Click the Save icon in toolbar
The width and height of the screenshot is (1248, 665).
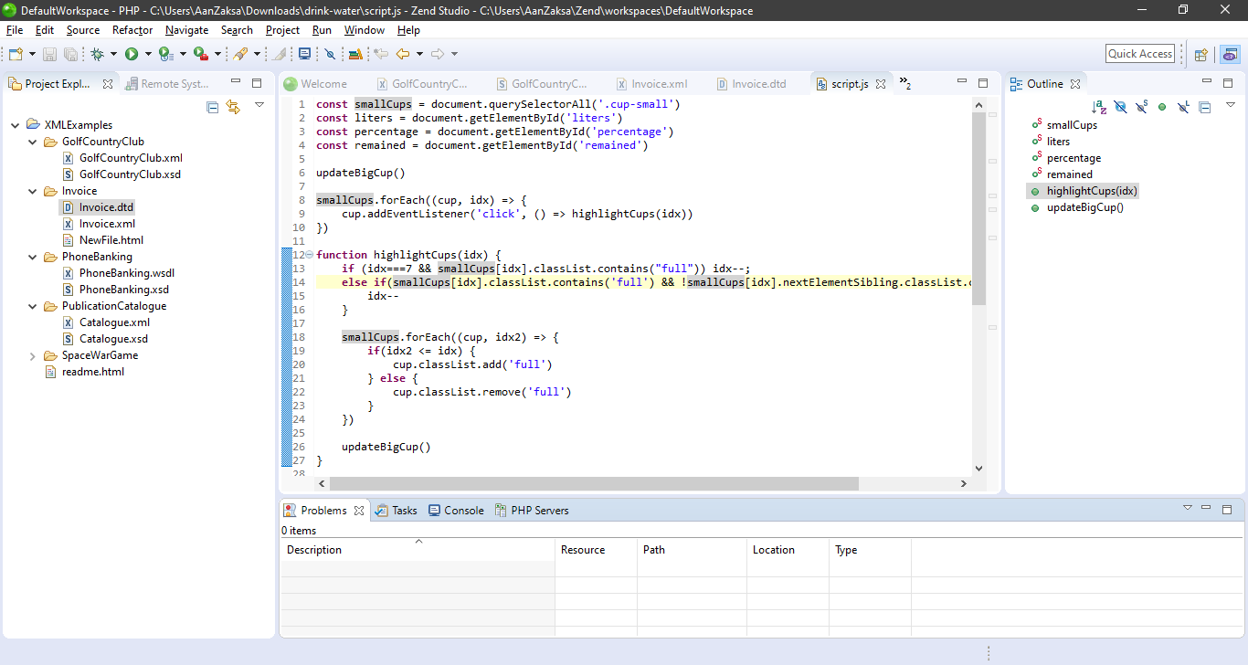pos(49,55)
